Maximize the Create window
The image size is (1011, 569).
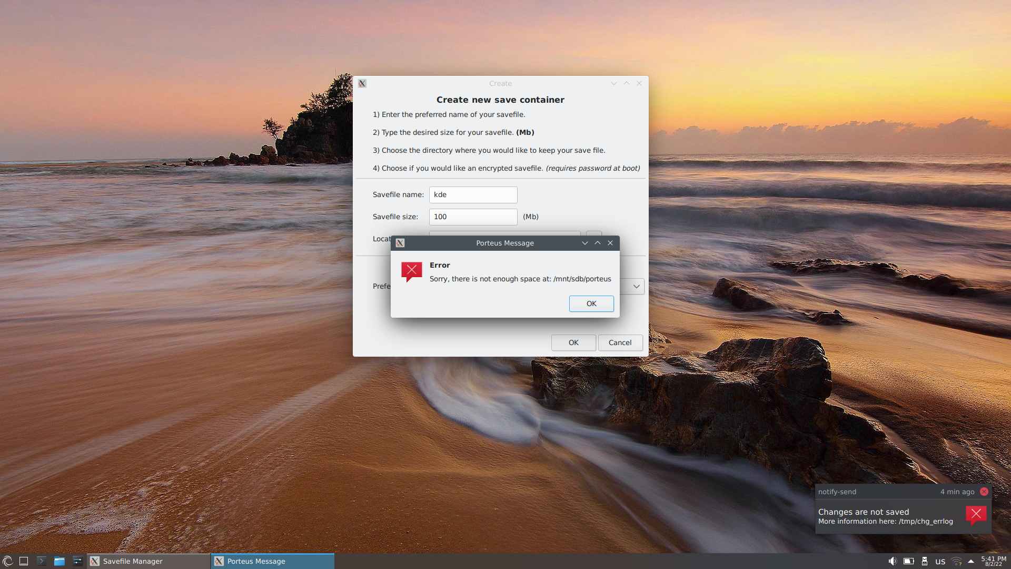point(627,83)
